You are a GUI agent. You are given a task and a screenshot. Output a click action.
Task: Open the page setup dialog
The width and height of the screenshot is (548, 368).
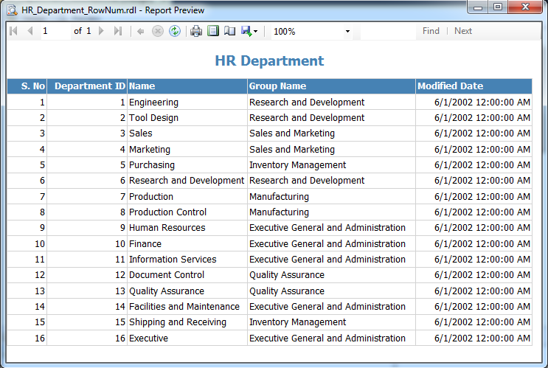[229, 31]
